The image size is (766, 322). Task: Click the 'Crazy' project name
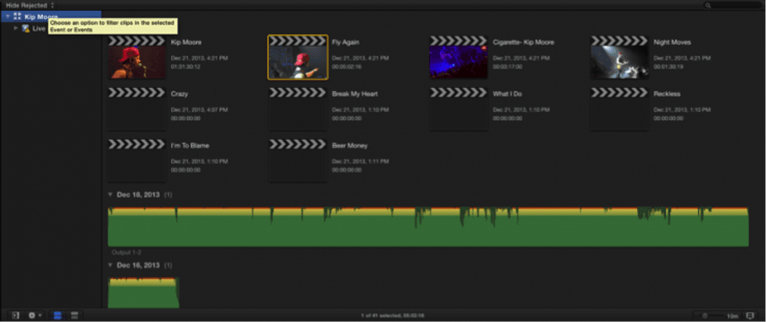pyautogui.click(x=179, y=94)
